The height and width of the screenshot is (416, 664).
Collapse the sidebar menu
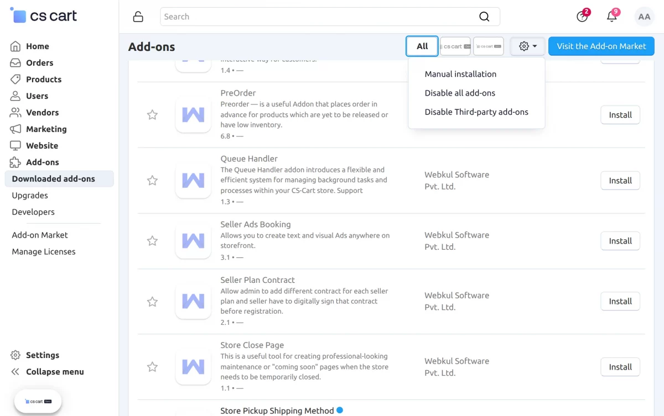[55, 372]
